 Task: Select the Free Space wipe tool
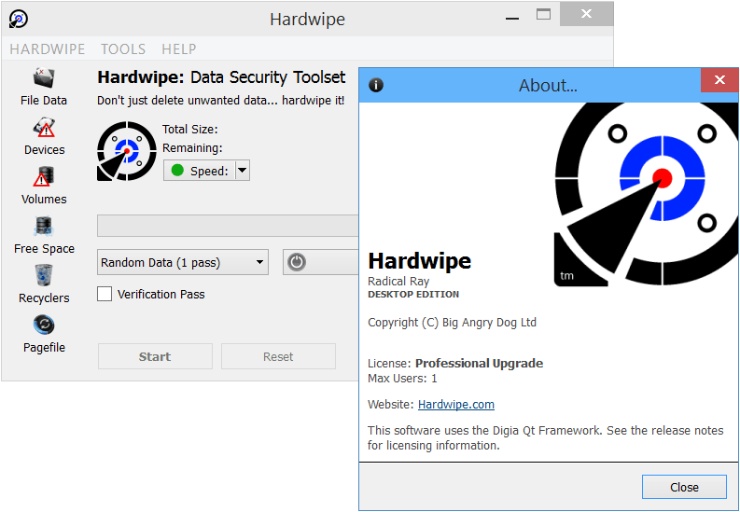point(44,236)
